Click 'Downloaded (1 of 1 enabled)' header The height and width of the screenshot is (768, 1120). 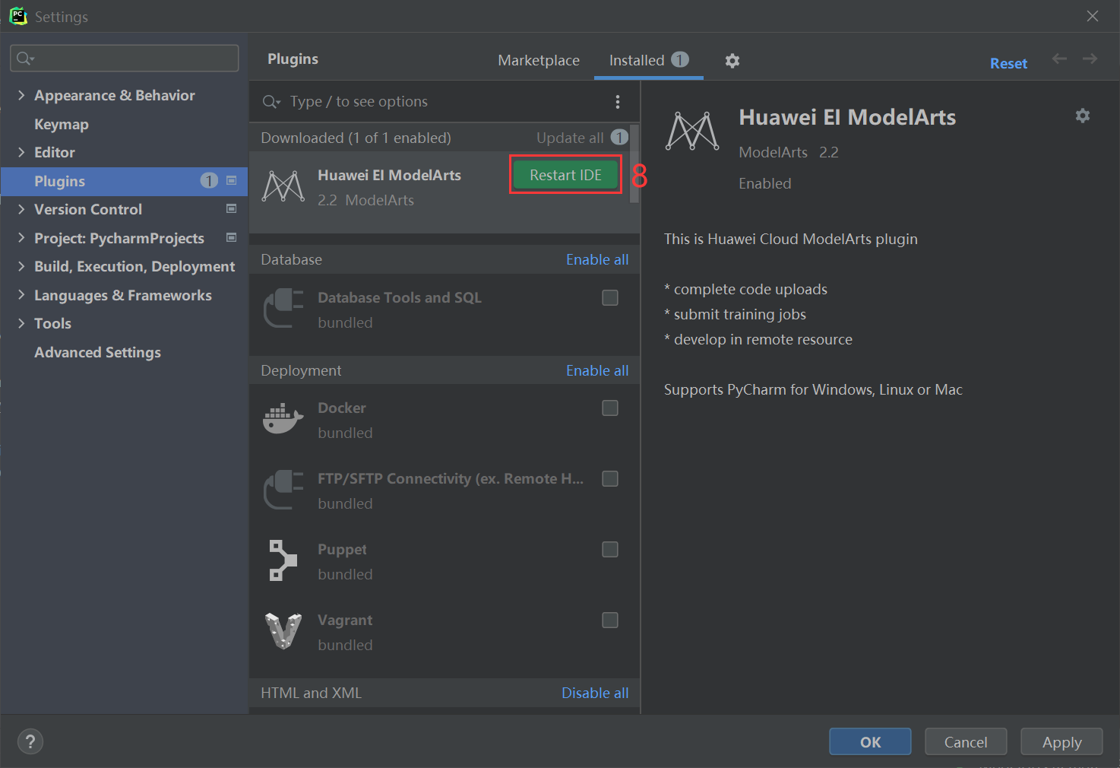(x=356, y=138)
